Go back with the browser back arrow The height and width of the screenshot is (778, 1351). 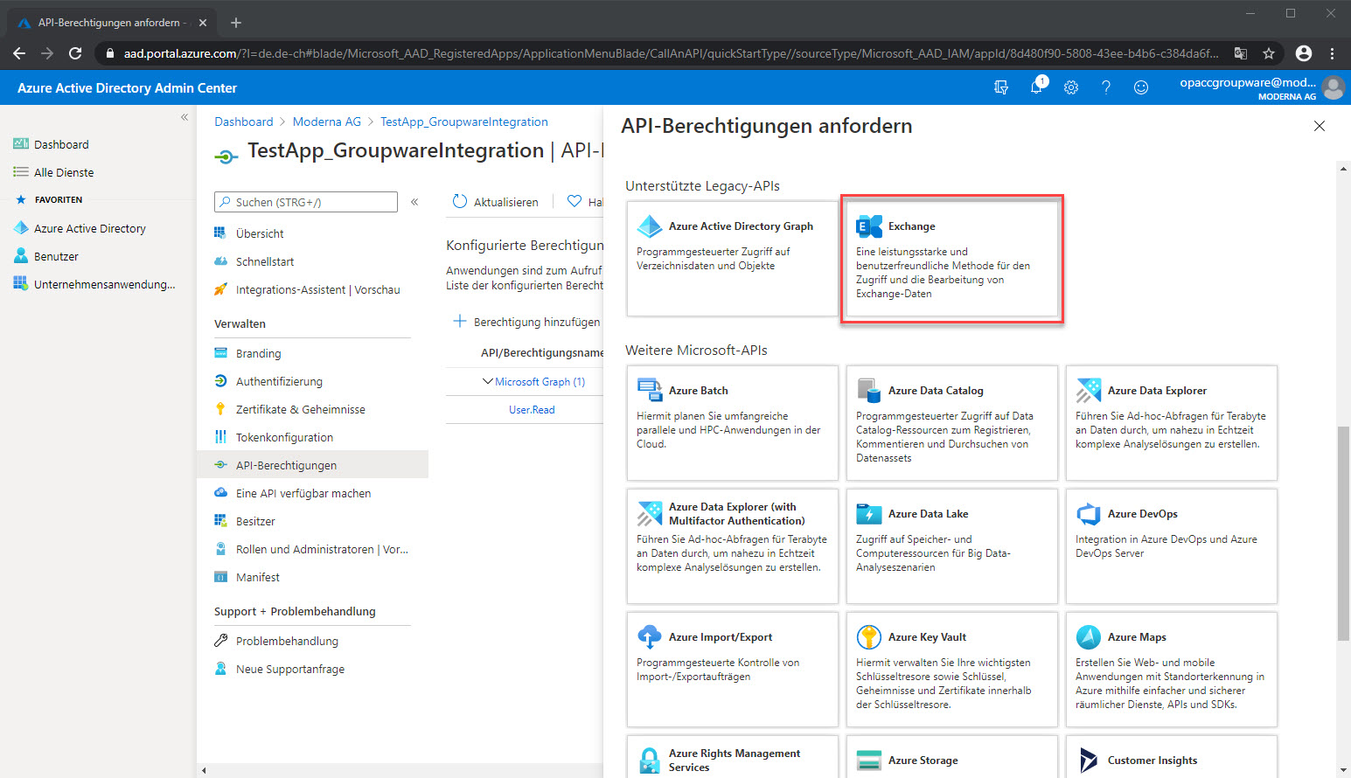pyautogui.click(x=19, y=53)
